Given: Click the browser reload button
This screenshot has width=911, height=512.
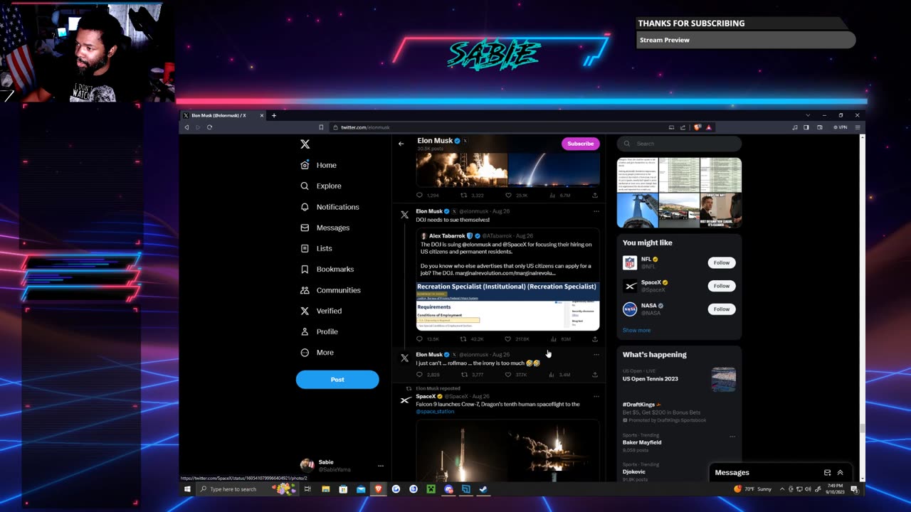Looking at the screenshot, I should [209, 127].
